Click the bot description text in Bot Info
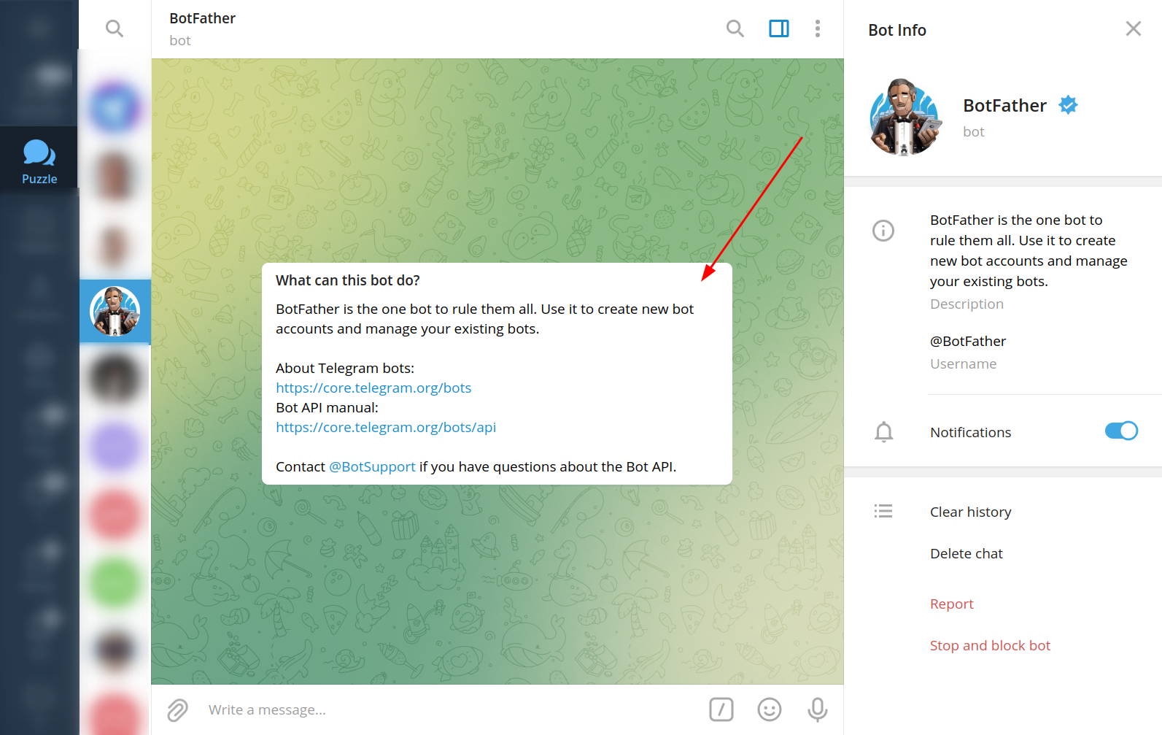This screenshot has width=1162, height=735. [x=1029, y=250]
